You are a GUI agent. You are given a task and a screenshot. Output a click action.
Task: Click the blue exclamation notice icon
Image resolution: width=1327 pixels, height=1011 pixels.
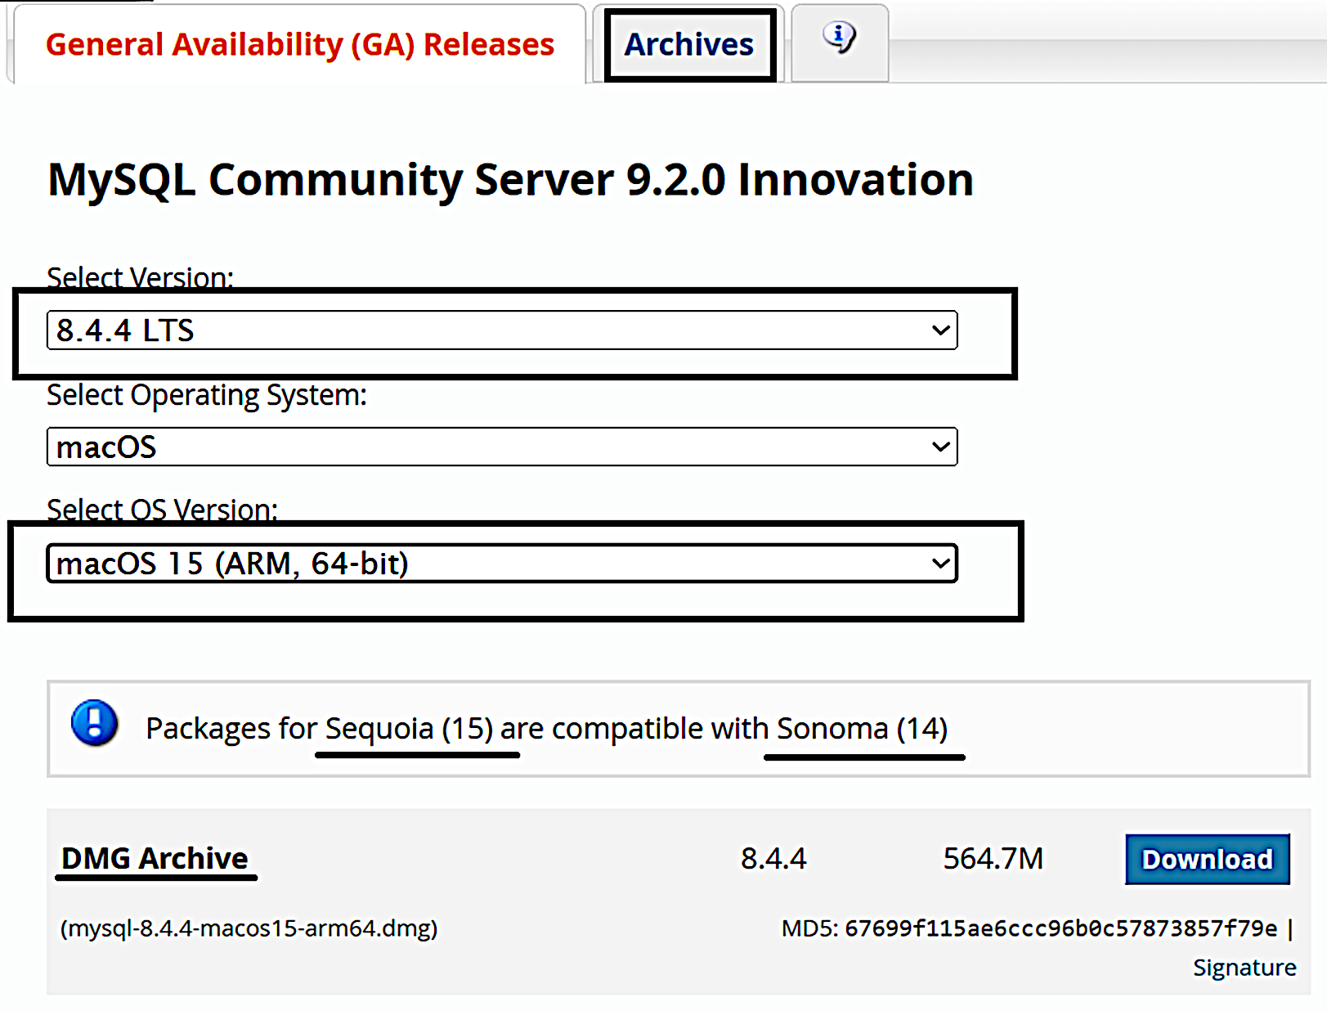(x=95, y=723)
